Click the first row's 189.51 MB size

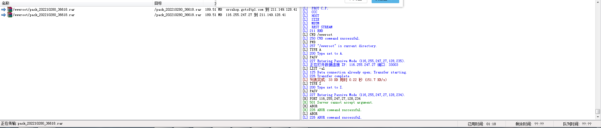tap(213, 10)
